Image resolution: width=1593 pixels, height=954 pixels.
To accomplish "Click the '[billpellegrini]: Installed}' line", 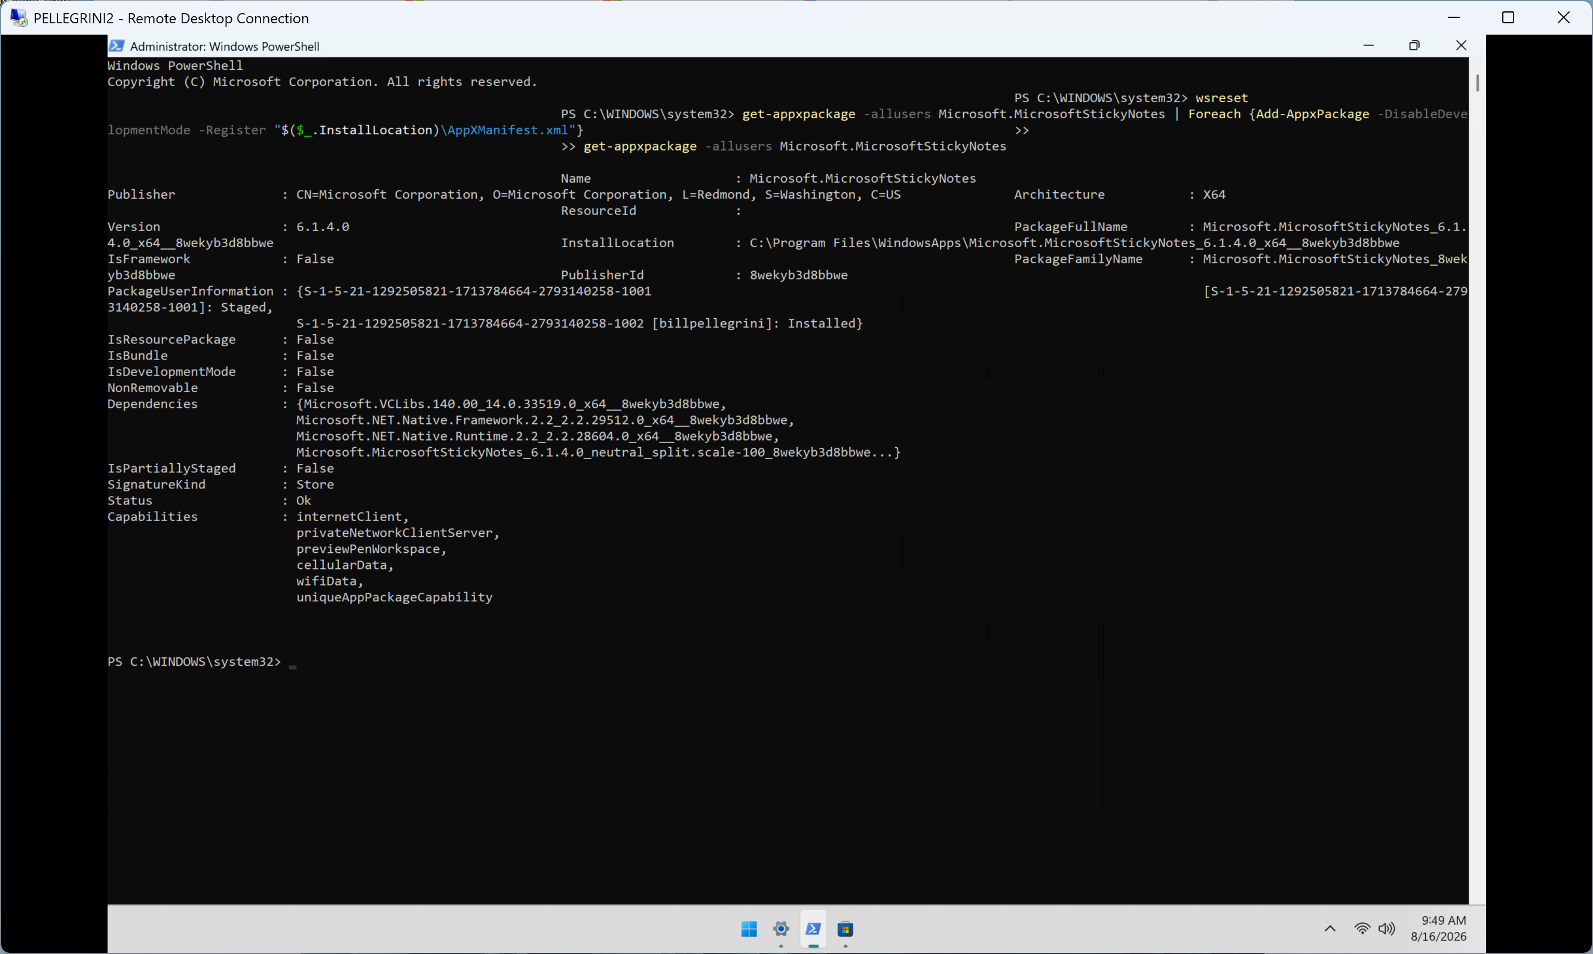I will (580, 324).
